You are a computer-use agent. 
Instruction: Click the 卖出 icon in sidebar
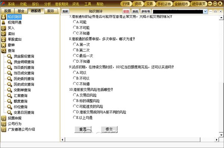[4, 34]
